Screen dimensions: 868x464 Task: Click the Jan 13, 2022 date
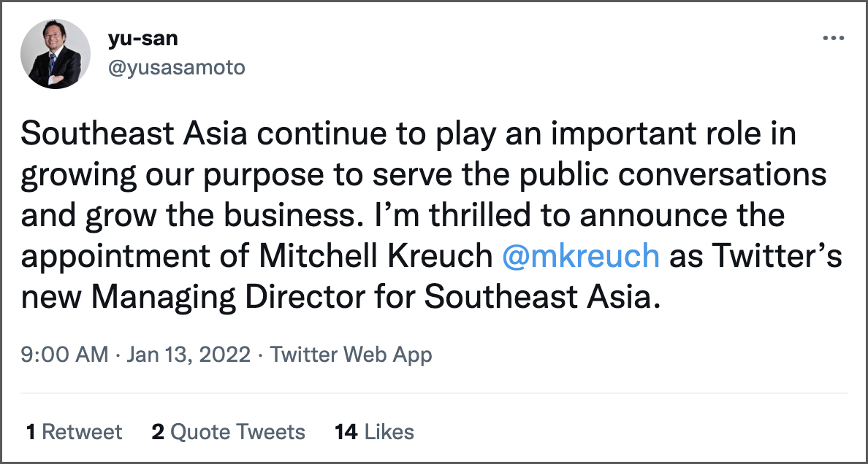tap(189, 355)
